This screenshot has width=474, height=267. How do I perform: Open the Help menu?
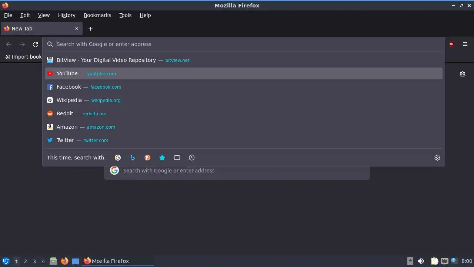(145, 15)
